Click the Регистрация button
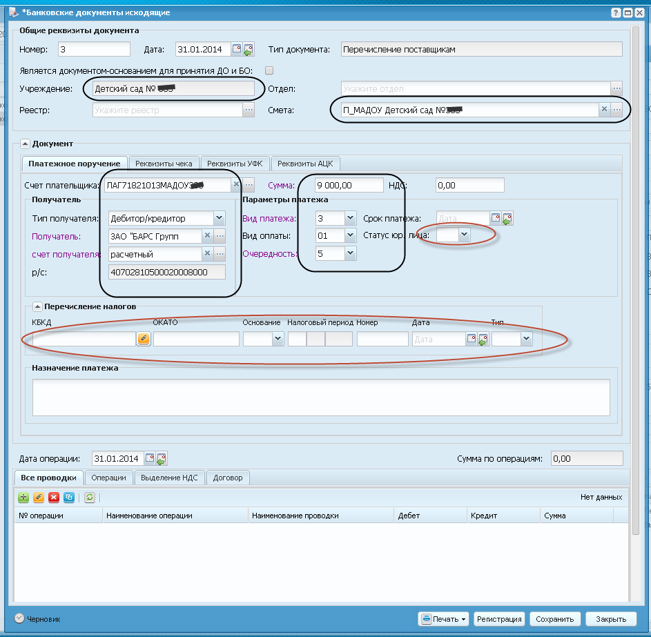This screenshot has height=637, width=651. click(x=499, y=619)
